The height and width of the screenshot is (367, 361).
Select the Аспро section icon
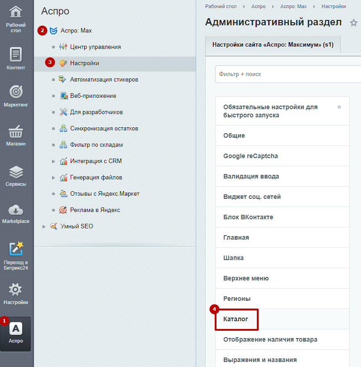click(16, 329)
